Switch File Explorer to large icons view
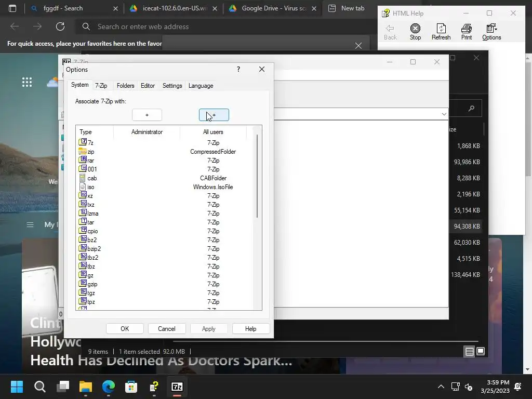This screenshot has width=532, height=399. (x=481, y=352)
